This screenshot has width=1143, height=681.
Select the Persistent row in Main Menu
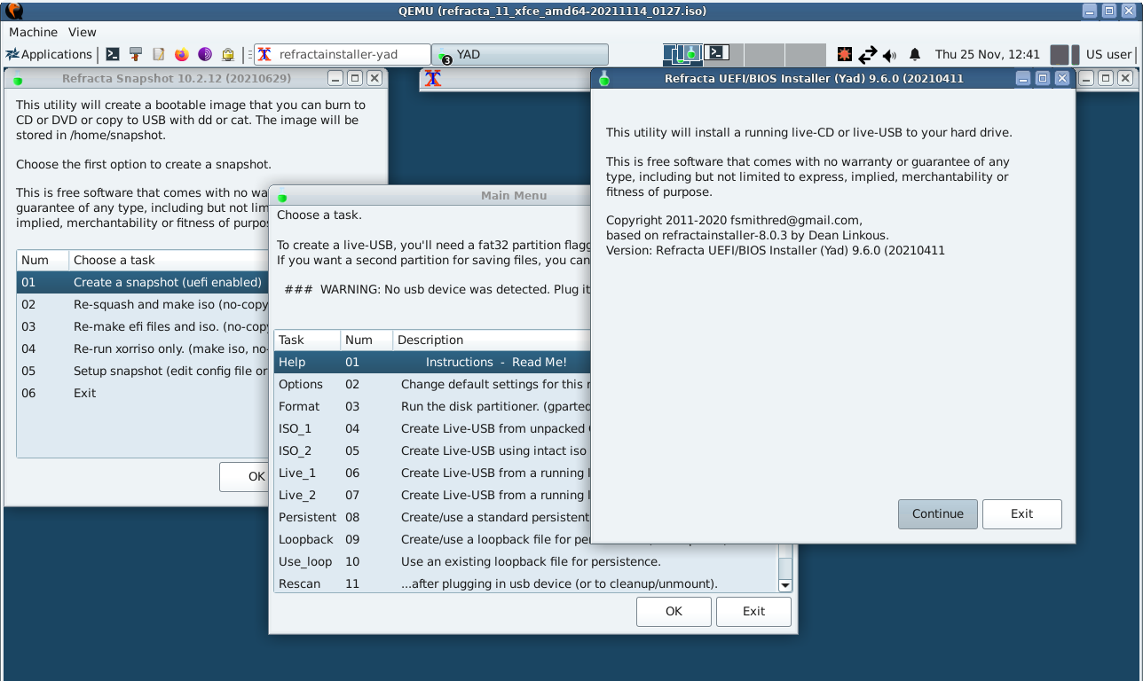(432, 517)
